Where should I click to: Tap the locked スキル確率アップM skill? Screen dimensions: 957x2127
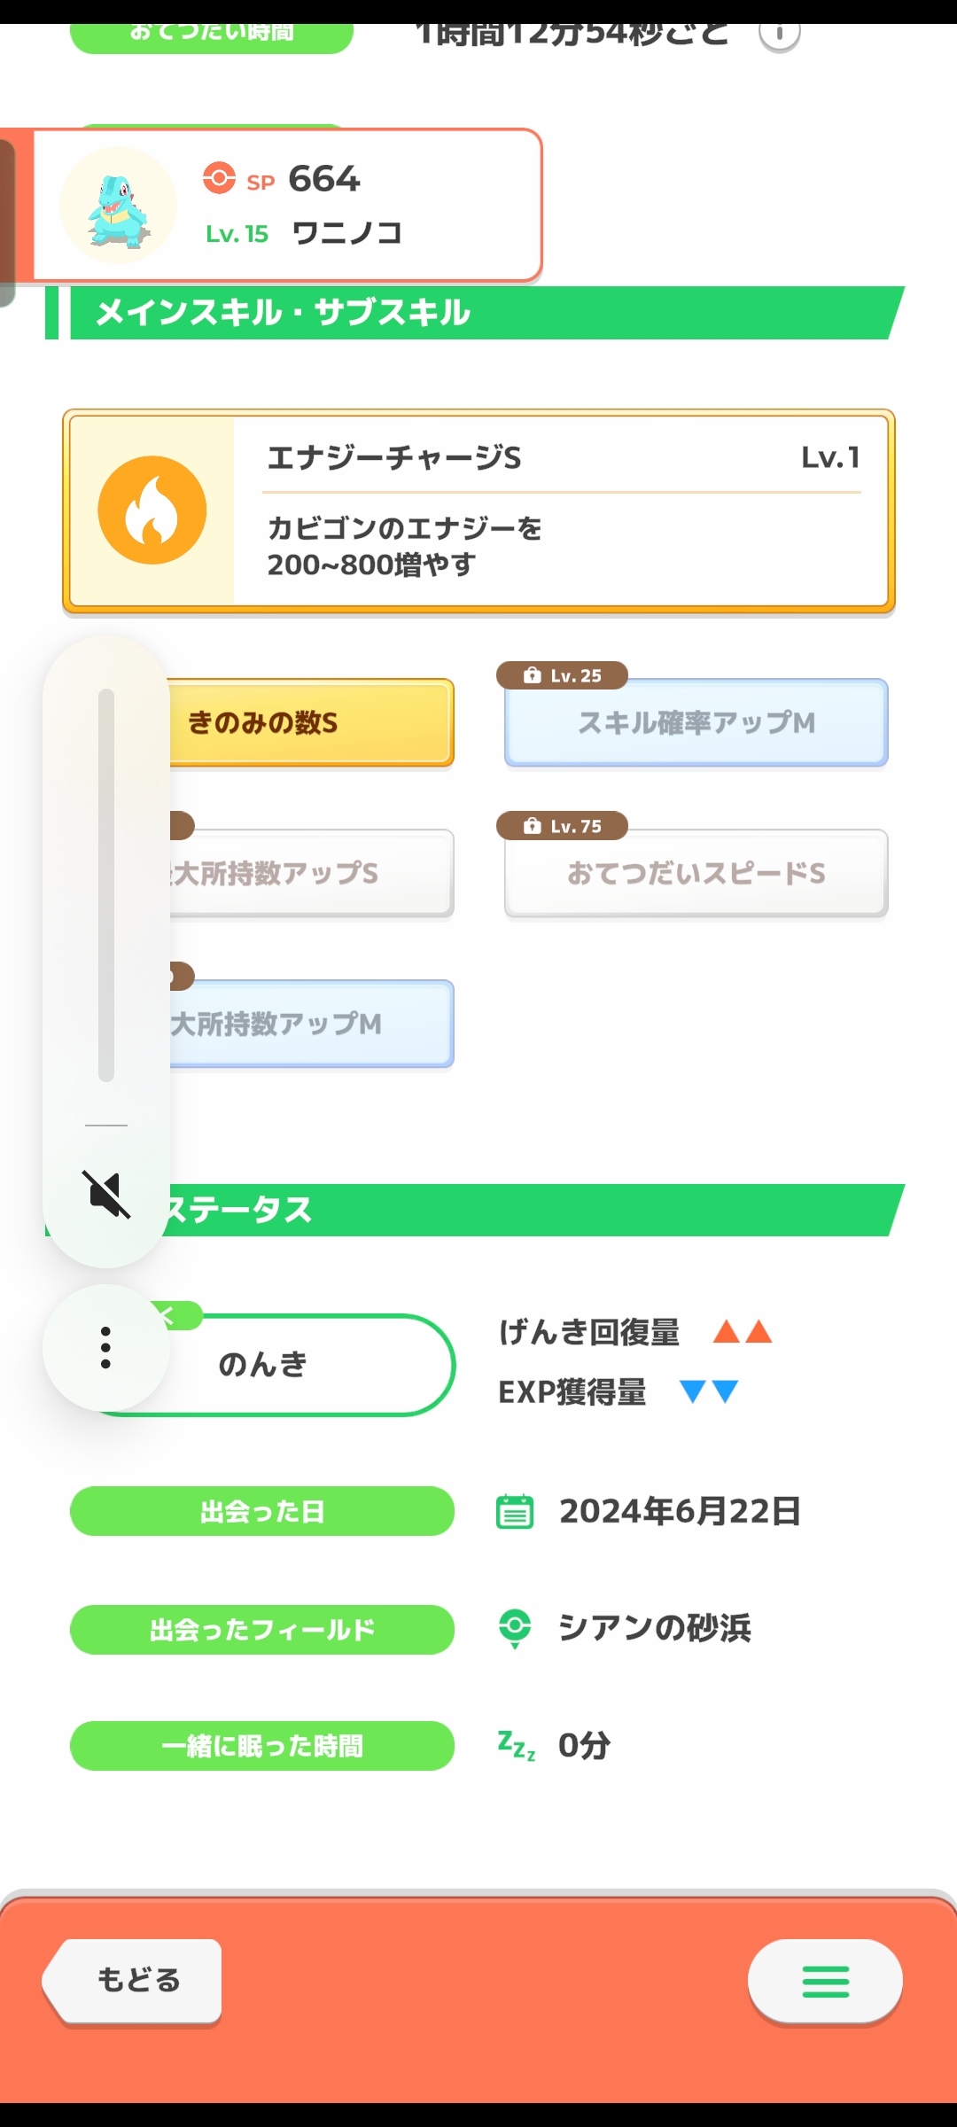(696, 723)
